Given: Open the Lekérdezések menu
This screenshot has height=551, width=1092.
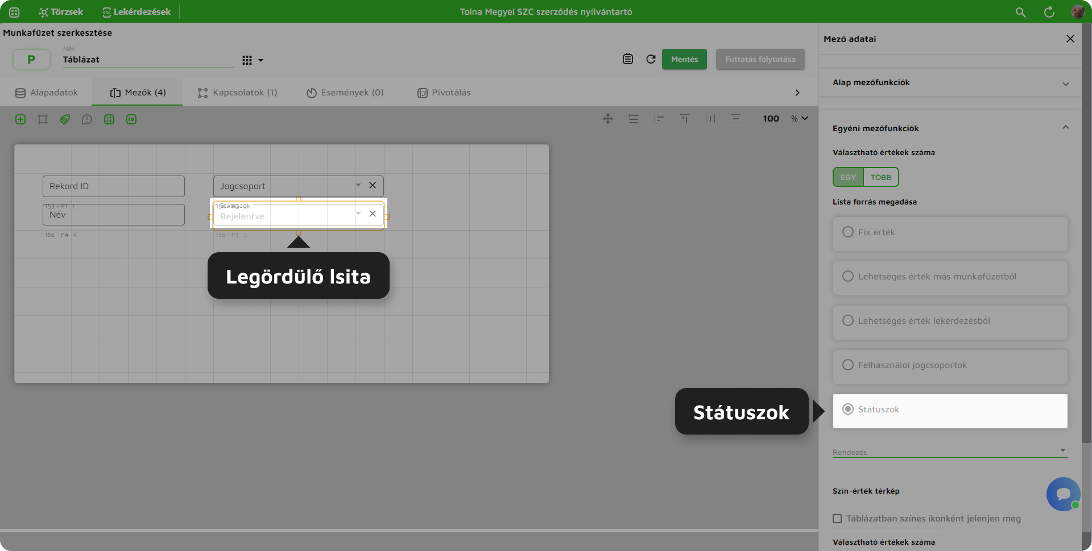Looking at the screenshot, I should coord(136,12).
